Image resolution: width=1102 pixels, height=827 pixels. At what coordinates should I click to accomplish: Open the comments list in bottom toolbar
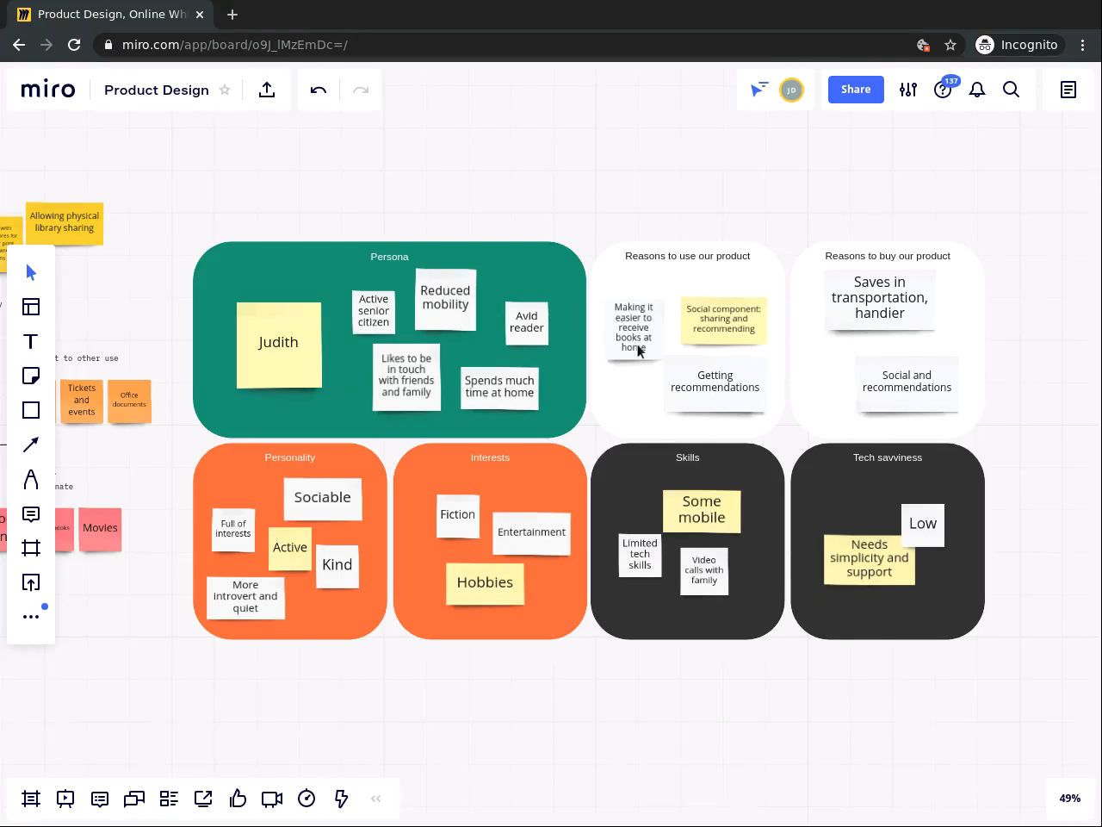[x=100, y=799]
